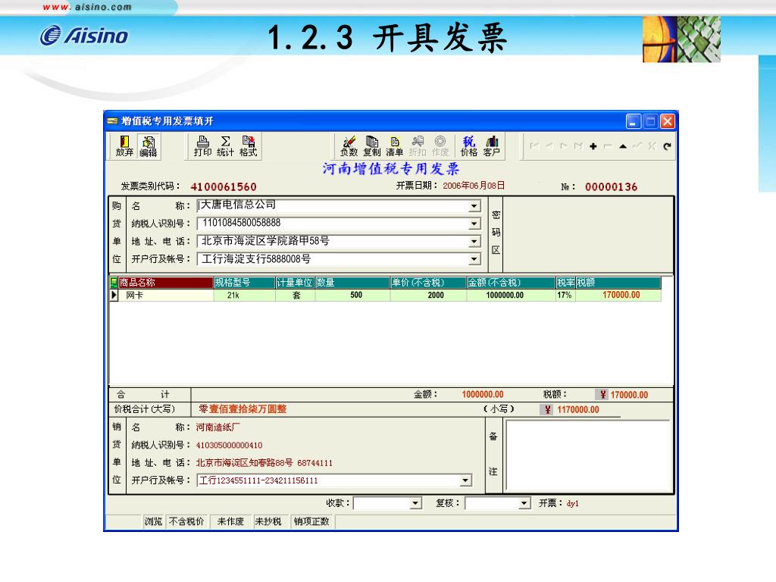Viewport: 776px width, 582px height.
Task: Click the 浏览 status bar entry
Action: [x=153, y=521]
